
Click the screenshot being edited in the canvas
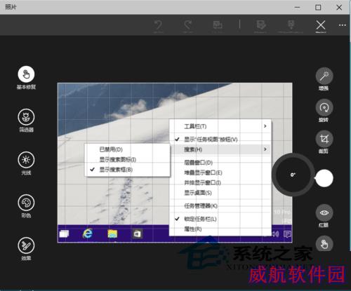pyautogui.click(x=175, y=163)
